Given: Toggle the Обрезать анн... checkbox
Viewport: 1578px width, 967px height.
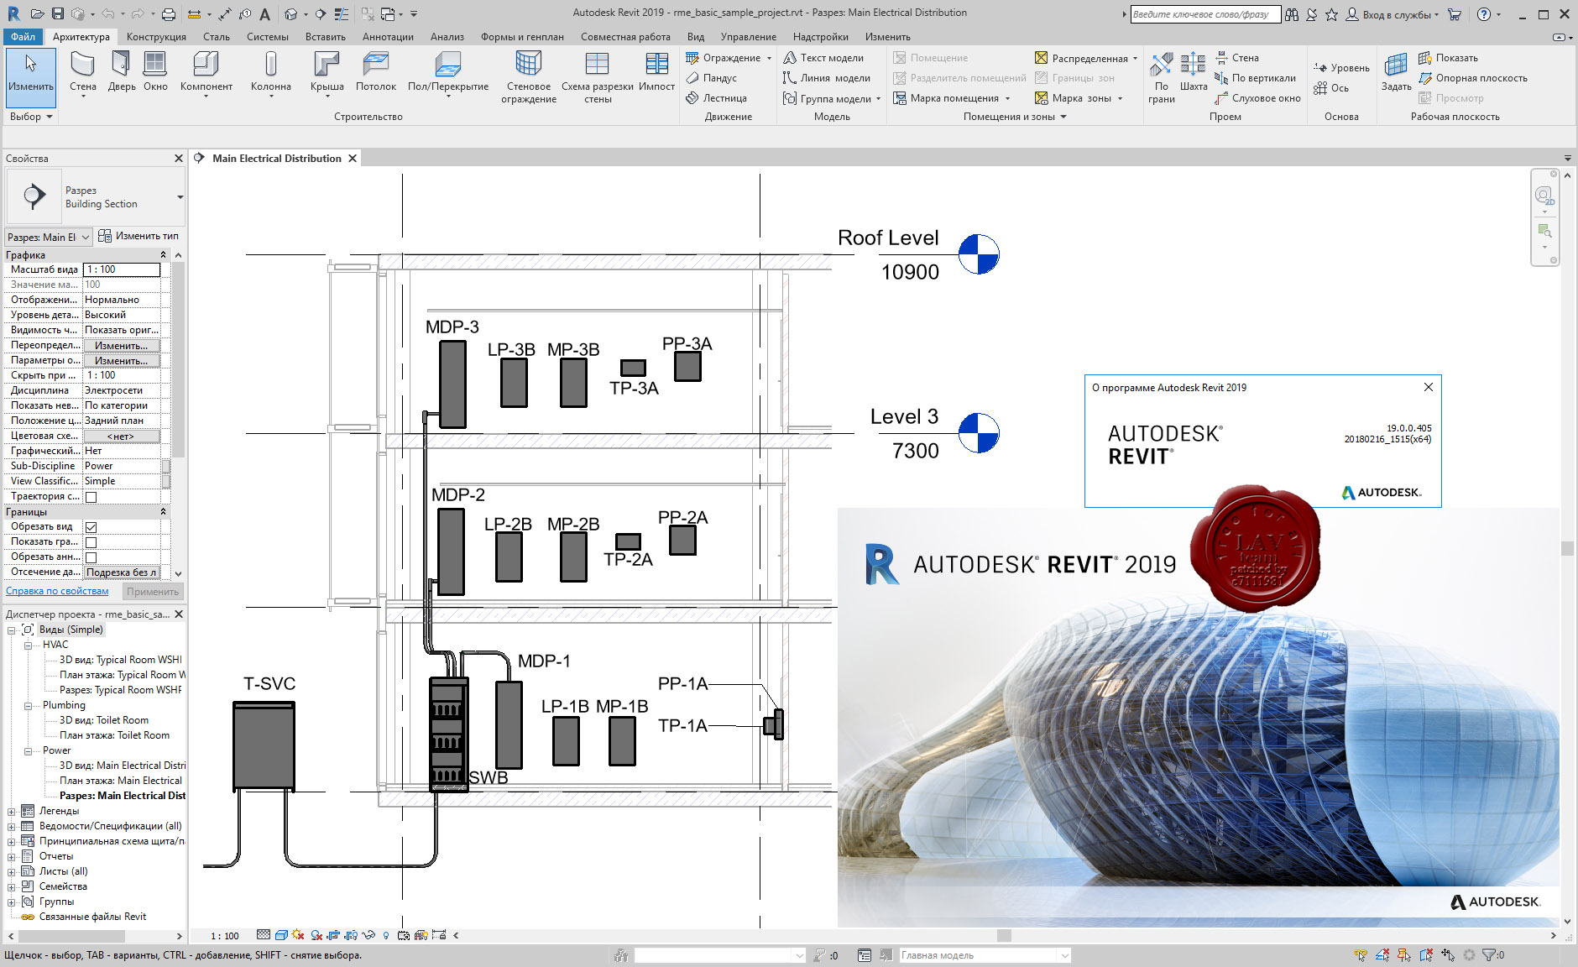Looking at the screenshot, I should pyautogui.click(x=91, y=557).
